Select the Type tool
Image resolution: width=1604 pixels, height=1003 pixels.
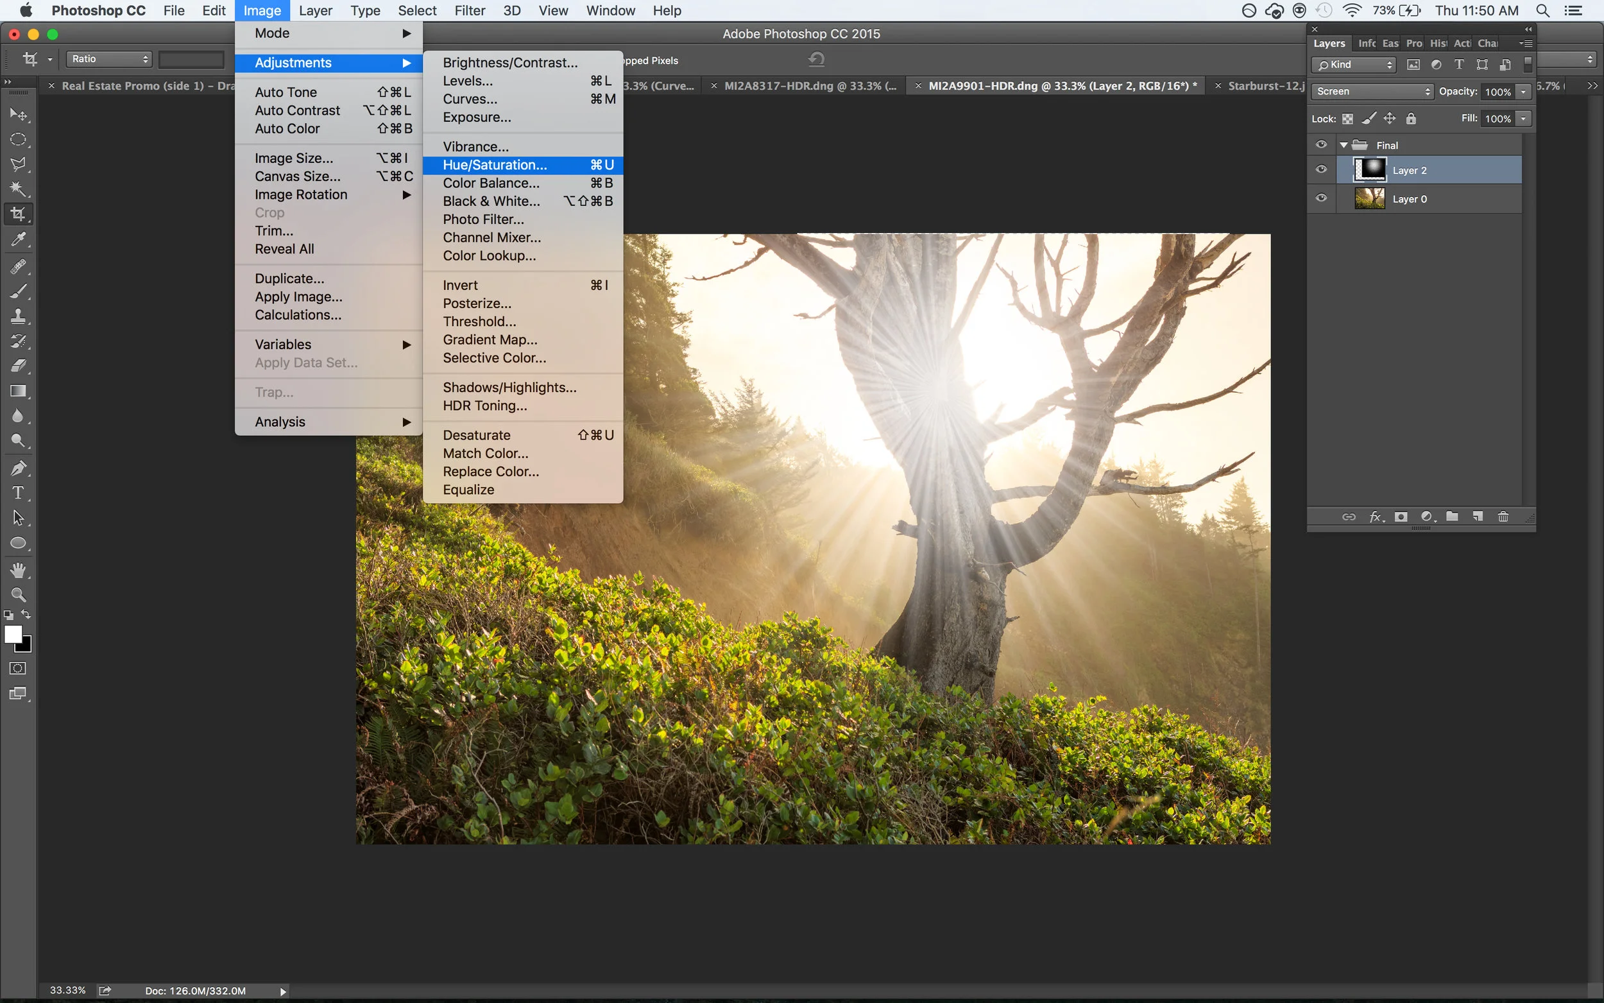(18, 493)
